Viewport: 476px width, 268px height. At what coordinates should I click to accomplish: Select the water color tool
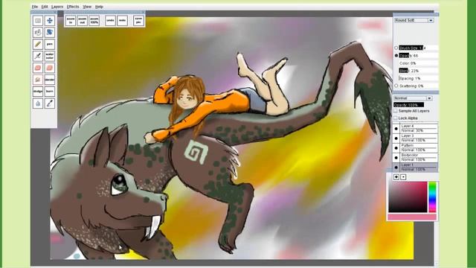click(x=50, y=56)
